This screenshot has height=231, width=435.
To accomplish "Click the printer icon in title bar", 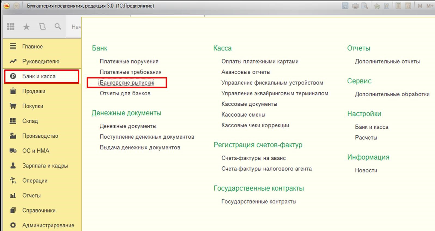I will [355, 6].
